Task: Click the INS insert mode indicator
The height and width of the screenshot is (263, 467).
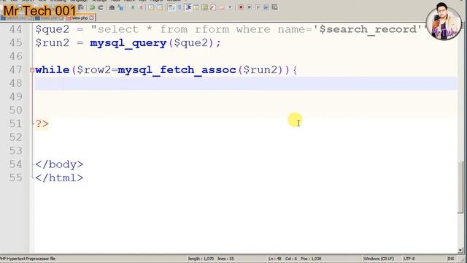Action: pos(451,259)
